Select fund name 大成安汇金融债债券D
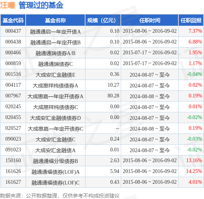 55,118
